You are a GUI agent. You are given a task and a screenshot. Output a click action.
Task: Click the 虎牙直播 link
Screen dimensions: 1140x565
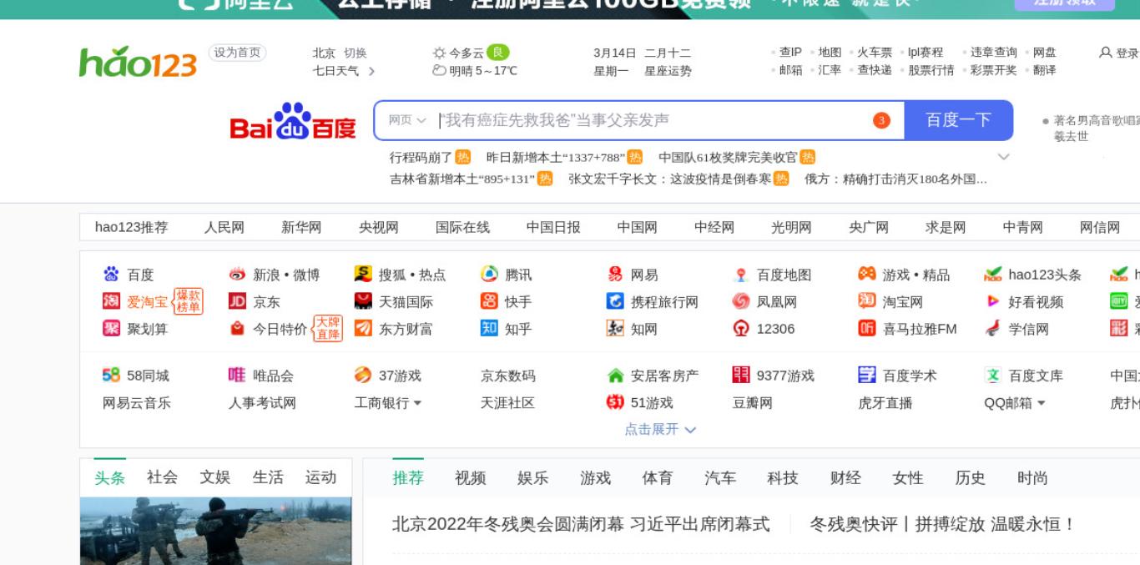point(885,403)
